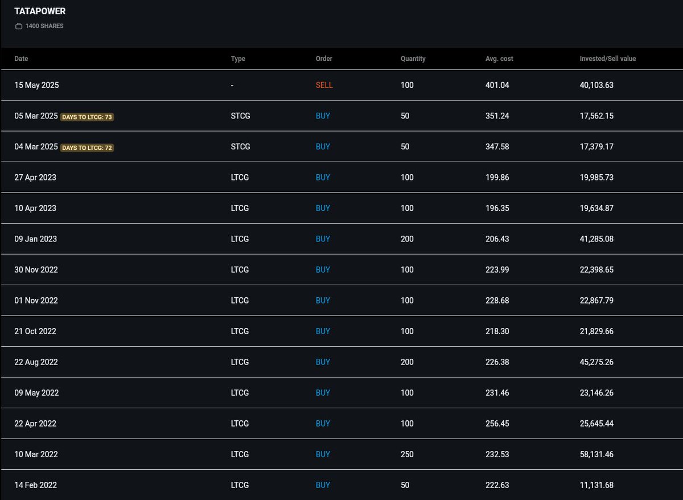Select the 09 May 2022 date
This screenshot has height=500, width=683.
(36, 393)
